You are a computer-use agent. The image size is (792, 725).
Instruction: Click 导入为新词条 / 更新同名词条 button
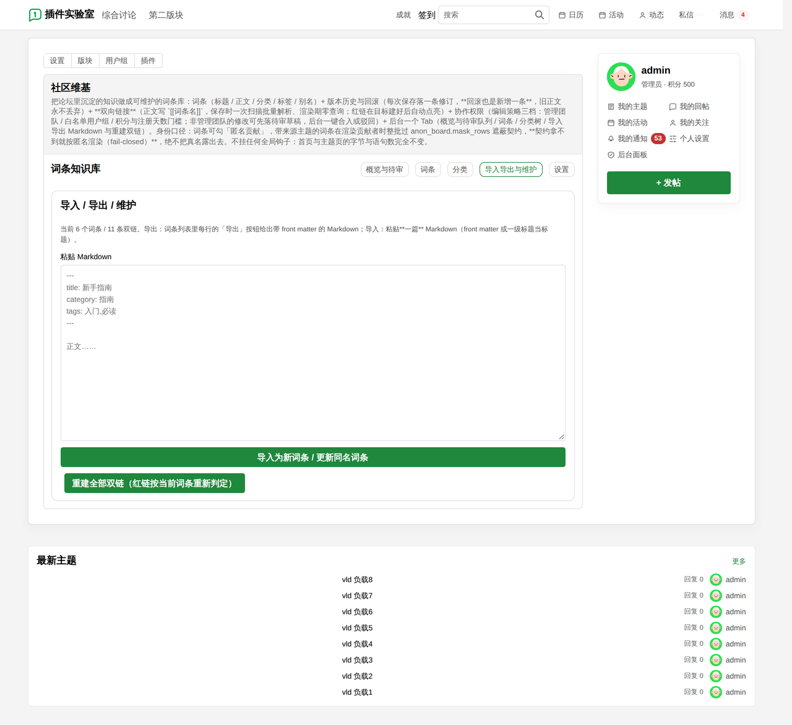(x=313, y=457)
